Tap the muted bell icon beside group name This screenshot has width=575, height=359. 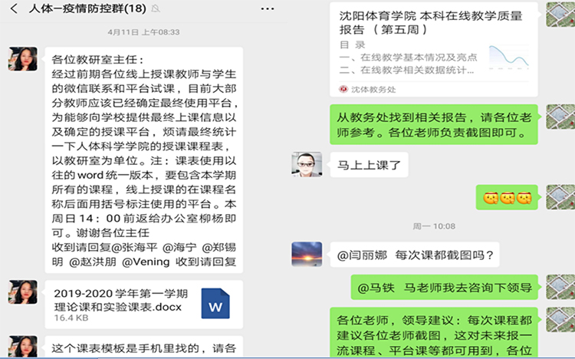(156, 8)
